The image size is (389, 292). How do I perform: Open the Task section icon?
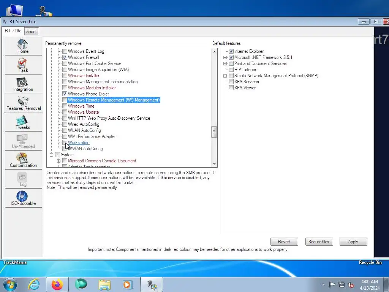tap(23, 65)
